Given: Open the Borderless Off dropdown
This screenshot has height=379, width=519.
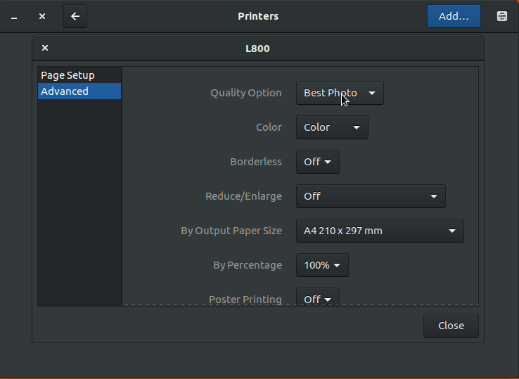Looking at the screenshot, I should coord(318,162).
